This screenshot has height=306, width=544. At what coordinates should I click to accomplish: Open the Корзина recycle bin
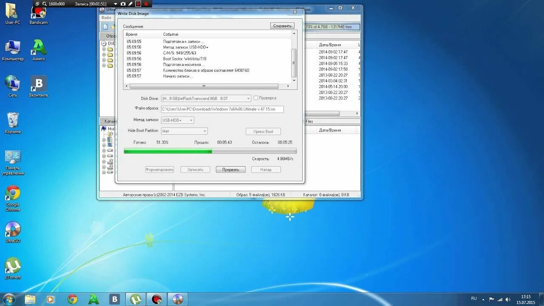13,123
